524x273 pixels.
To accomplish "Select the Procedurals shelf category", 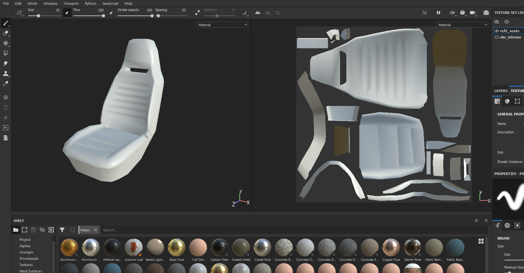I will (29, 258).
